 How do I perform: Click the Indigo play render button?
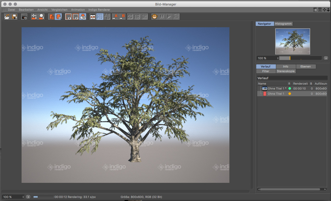tap(169, 17)
